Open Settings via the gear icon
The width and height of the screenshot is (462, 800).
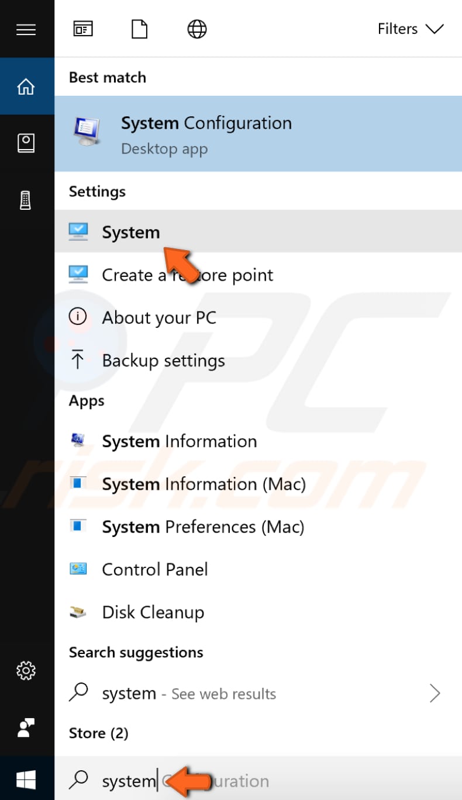26,671
